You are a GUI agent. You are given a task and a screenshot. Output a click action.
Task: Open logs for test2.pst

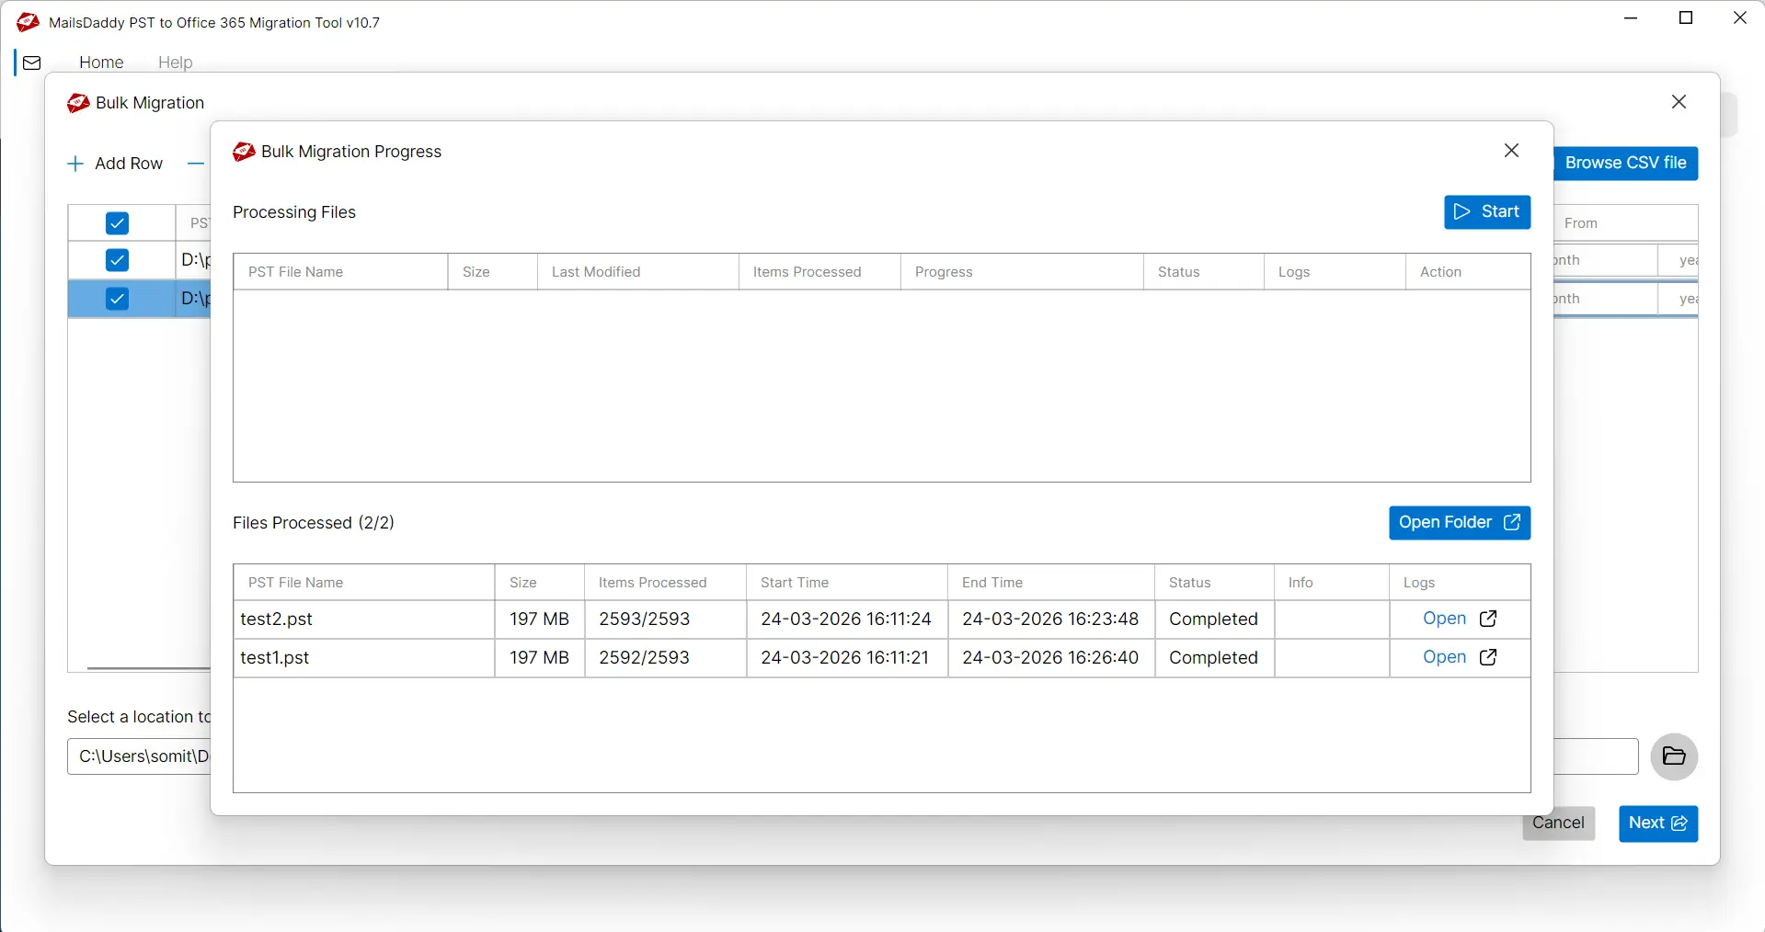click(x=1460, y=619)
